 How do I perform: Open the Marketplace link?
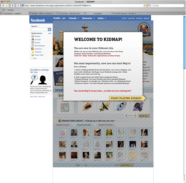[40, 46]
